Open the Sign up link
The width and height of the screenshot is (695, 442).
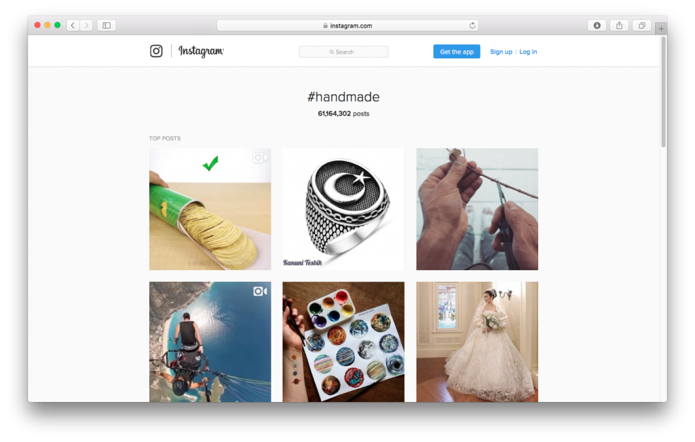(501, 52)
